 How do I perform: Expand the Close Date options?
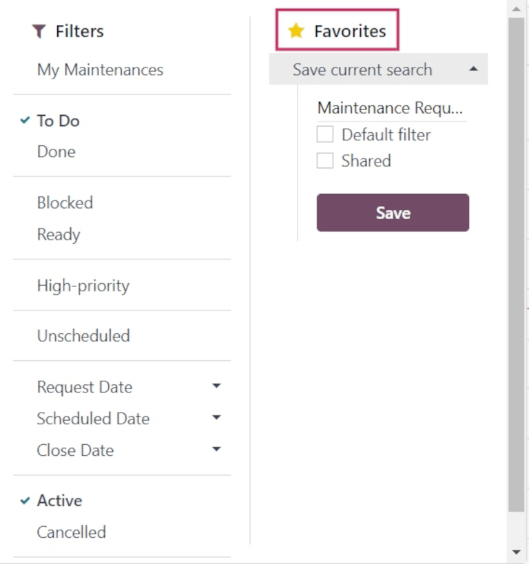(x=216, y=449)
